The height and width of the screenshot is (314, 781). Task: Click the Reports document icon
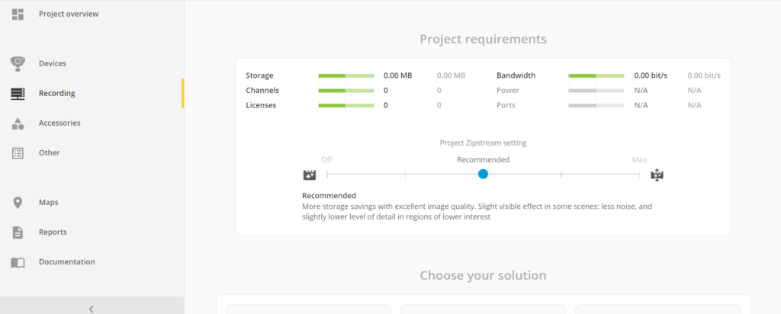pos(18,232)
